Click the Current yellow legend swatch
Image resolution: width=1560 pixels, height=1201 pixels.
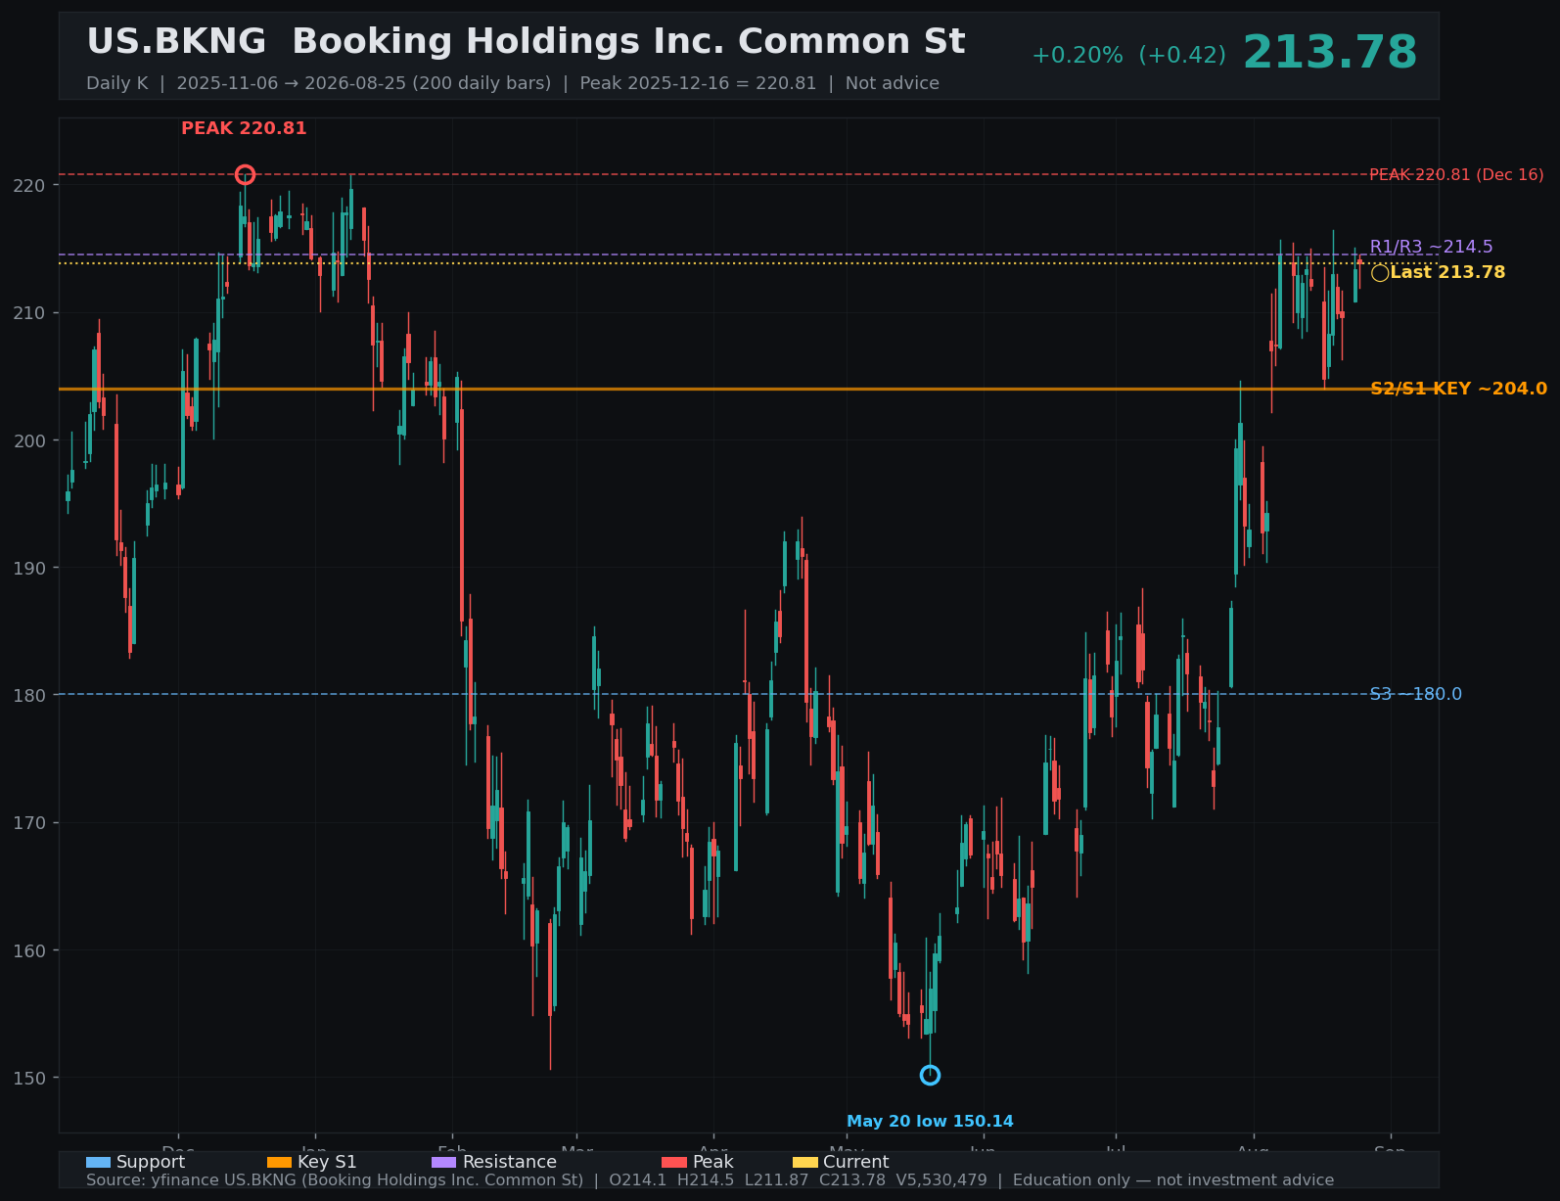click(804, 1162)
